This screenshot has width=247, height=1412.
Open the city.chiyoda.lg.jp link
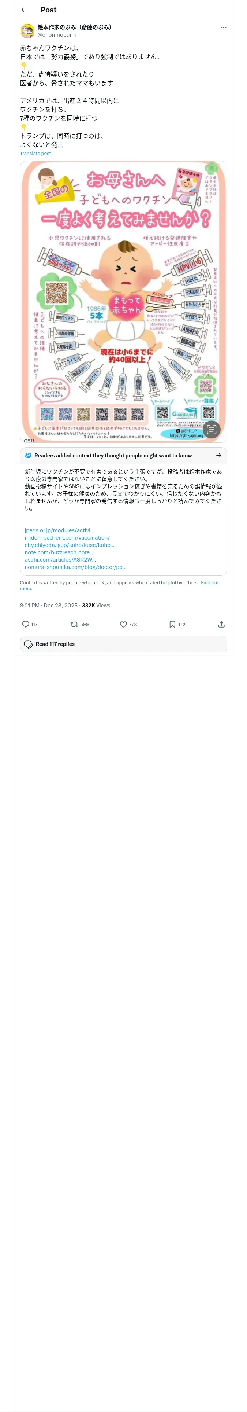point(69,545)
